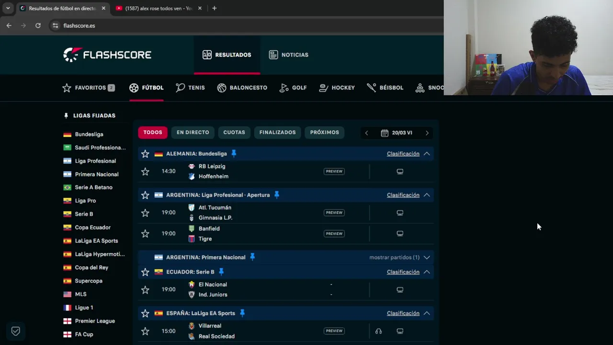The image size is (613, 345).
Task: Favorite the Atl. Tucumán vs Gimnasia match
Action: click(x=145, y=213)
